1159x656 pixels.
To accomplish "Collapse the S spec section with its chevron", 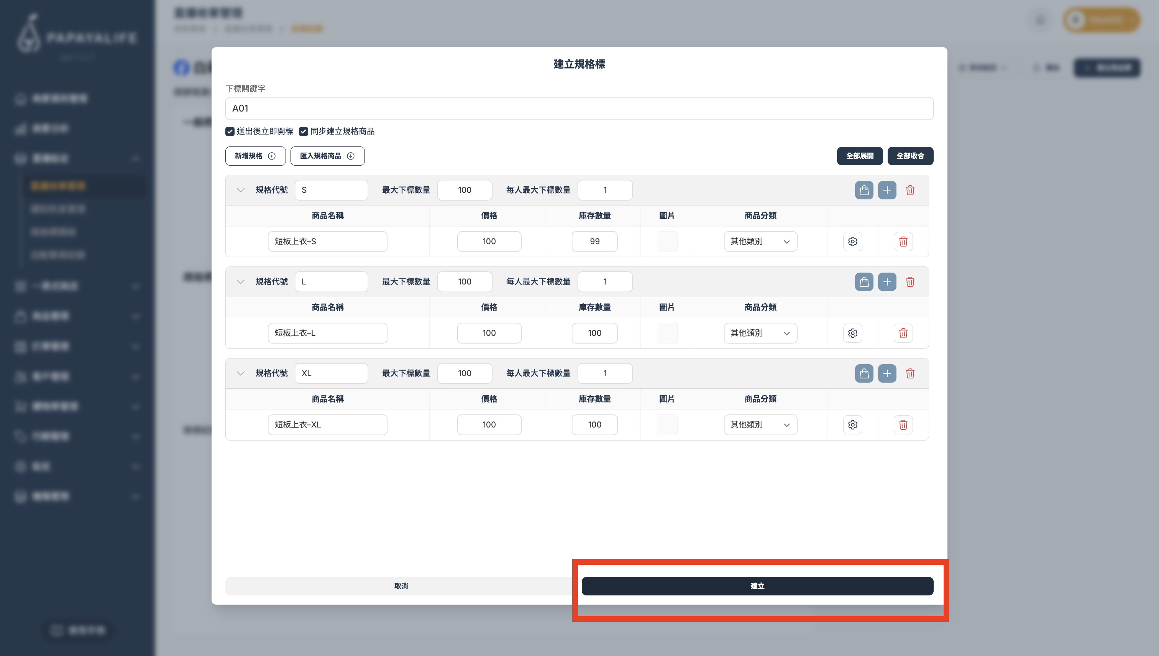I will [x=240, y=190].
